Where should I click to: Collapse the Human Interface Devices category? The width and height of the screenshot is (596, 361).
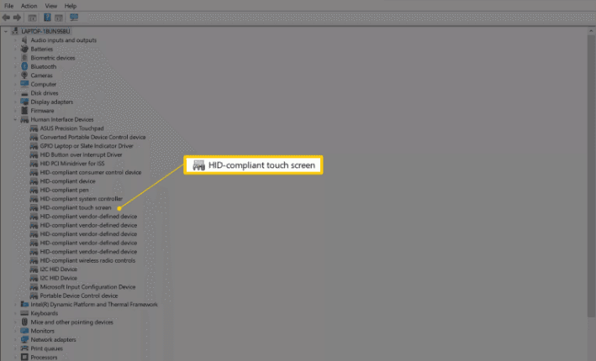15,120
